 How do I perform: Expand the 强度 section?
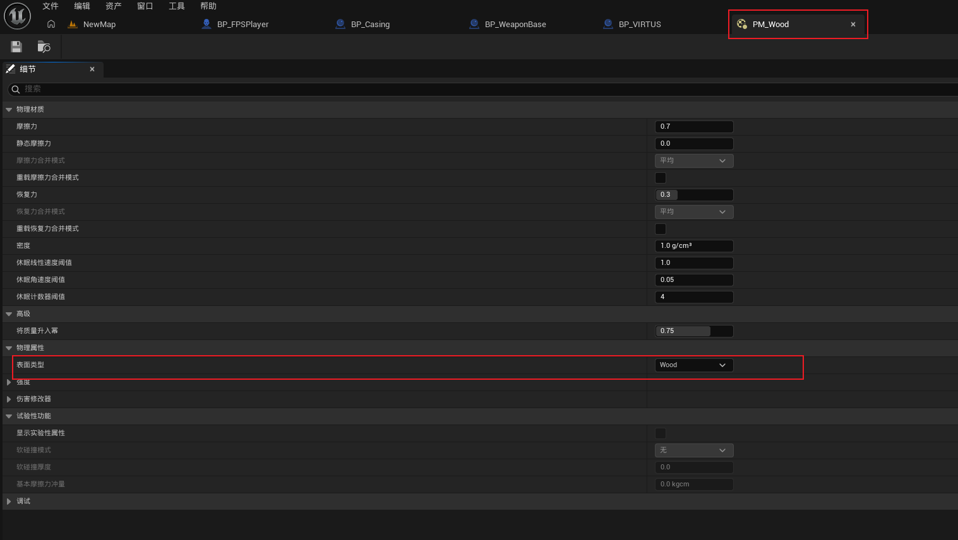[9, 382]
